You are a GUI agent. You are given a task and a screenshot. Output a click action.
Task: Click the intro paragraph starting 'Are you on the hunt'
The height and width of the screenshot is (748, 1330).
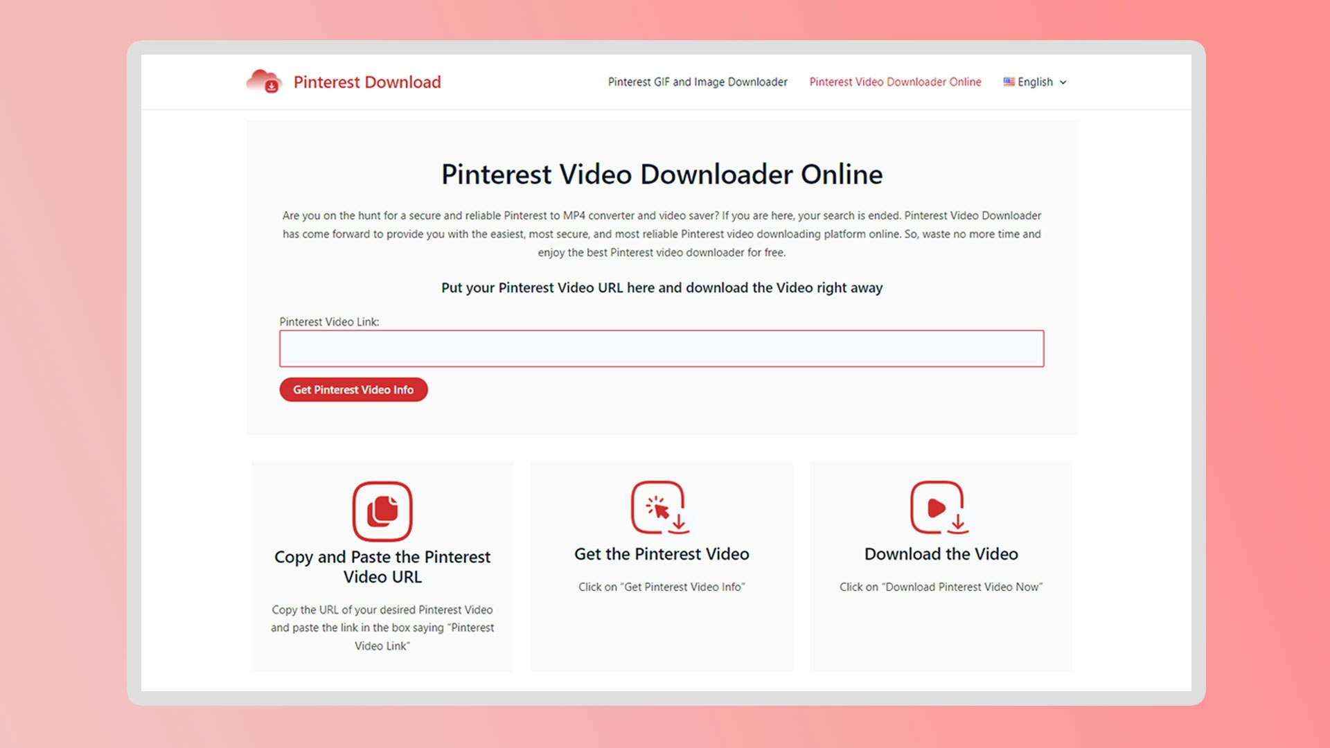point(662,234)
